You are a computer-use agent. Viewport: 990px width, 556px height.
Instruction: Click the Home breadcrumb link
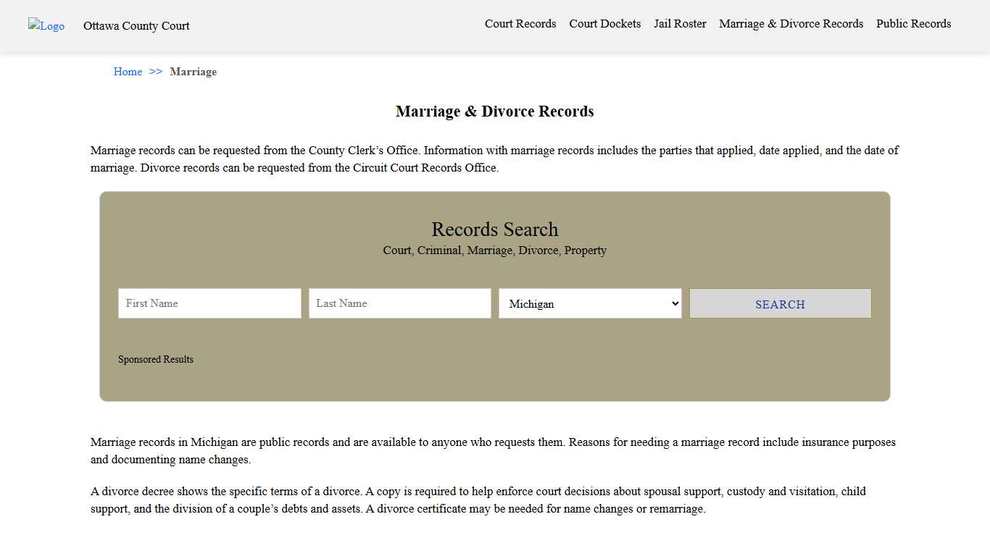point(128,72)
